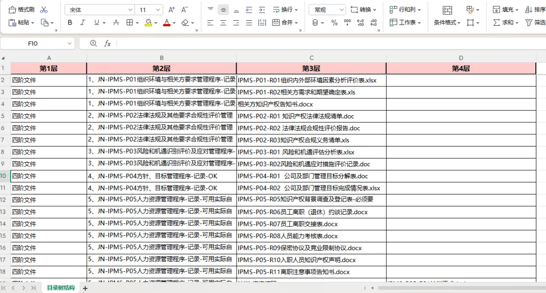Open the 宋体 font name dropdown
This screenshot has height=293, width=546.
(130, 10)
